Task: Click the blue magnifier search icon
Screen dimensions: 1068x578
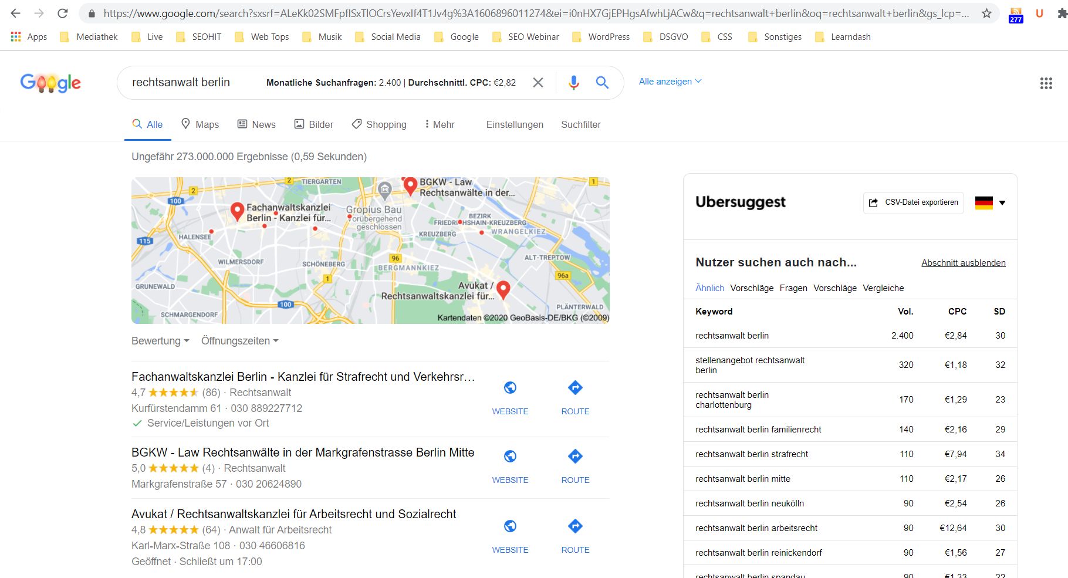Action: click(602, 83)
